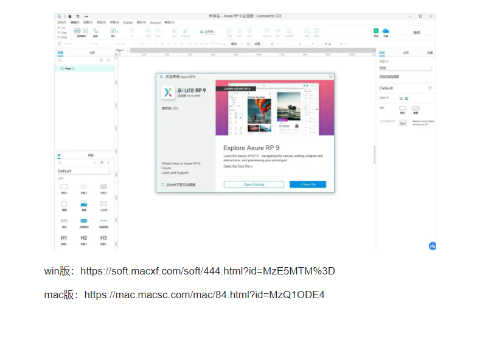Viewport: 480px width, 342px height.
Task: Click the Forum link in welcome dialog
Action: pyautogui.click(x=166, y=168)
